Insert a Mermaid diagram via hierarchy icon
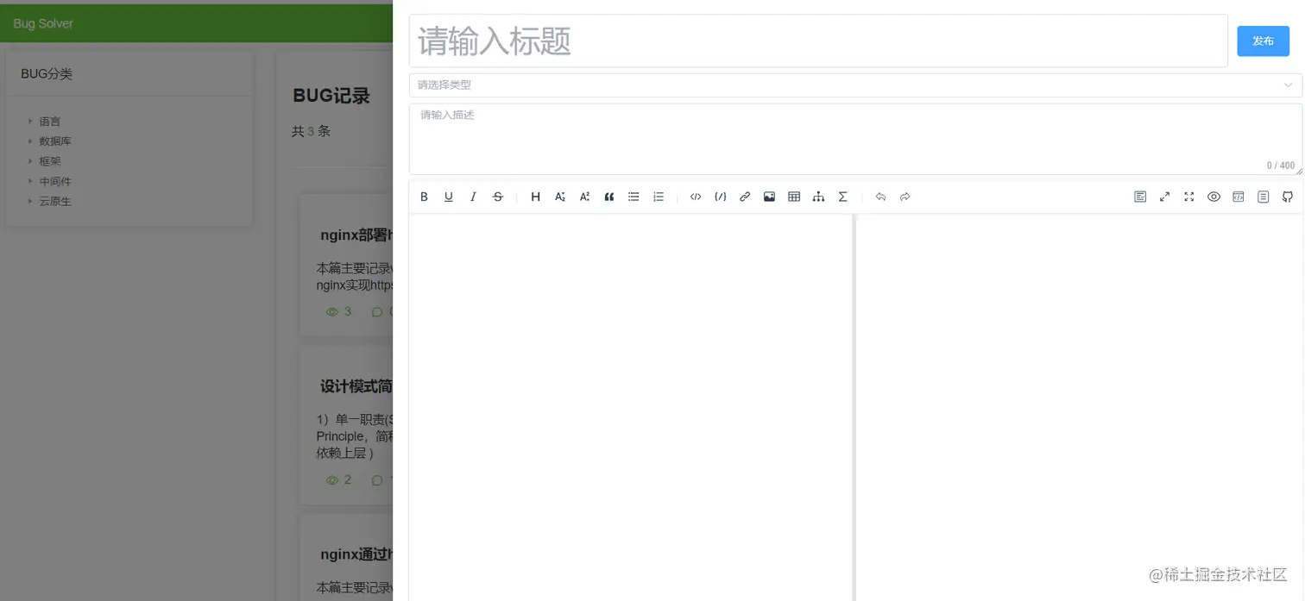The image size is (1305, 601). (x=818, y=197)
